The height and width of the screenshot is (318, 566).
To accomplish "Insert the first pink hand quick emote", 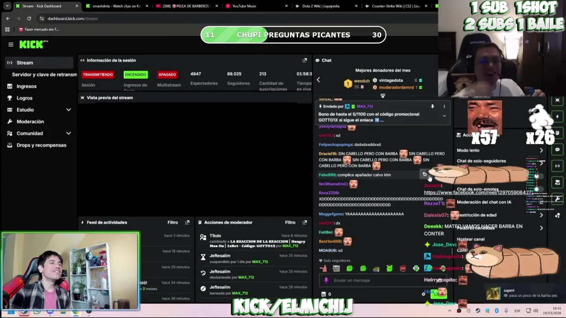I will coord(323,268).
